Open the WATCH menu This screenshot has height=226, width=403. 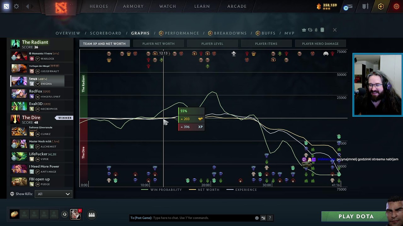tap(167, 6)
